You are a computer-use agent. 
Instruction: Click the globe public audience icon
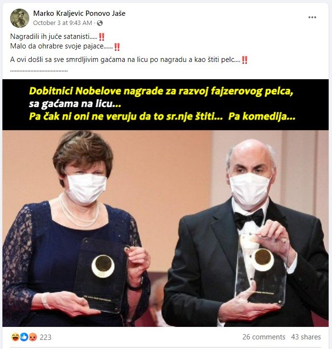100,23
